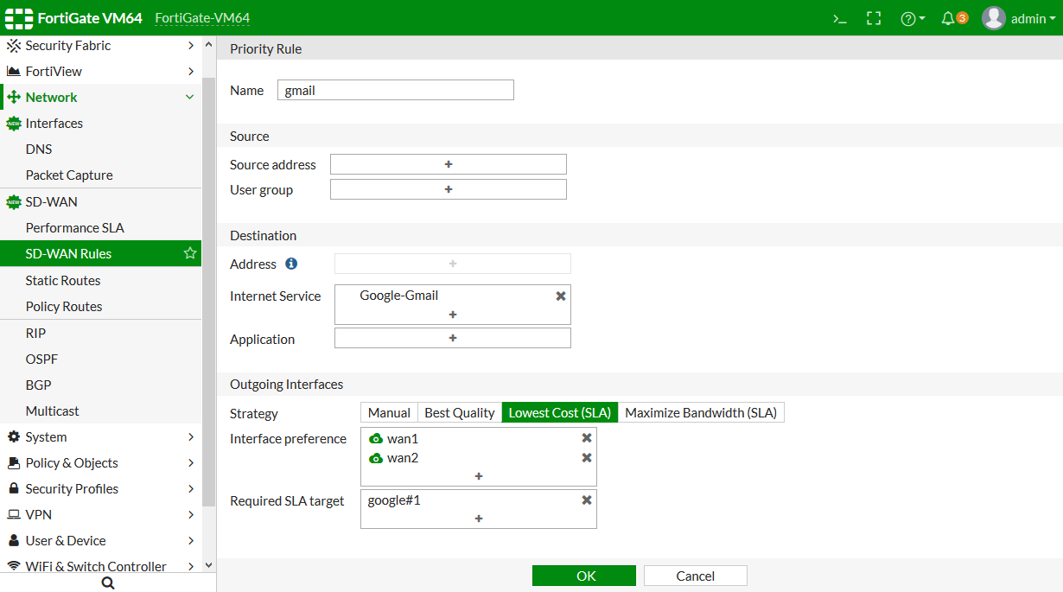Viewport: 1063px width, 592px height.
Task: Expand the Security Fabric menu
Action: click(x=100, y=46)
